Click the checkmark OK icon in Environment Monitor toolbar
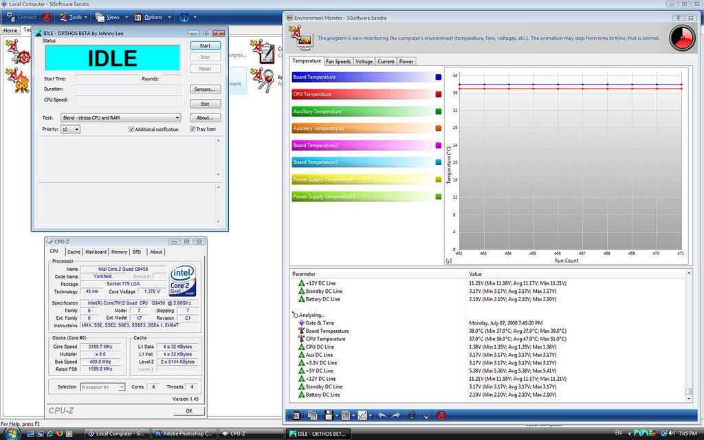This screenshot has width=704, height=440. coord(427,415)
